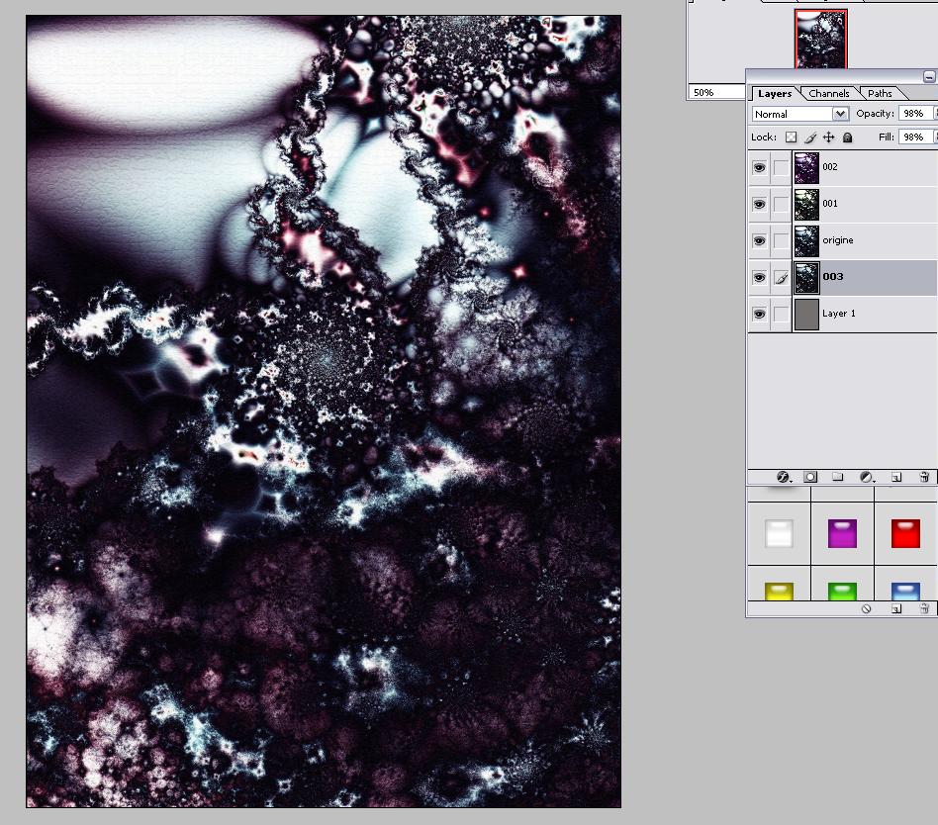Click the Add layer style icon
Screen dimensions: 938x825
click(783, 477)
